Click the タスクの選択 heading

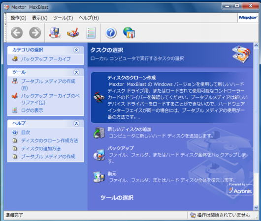[107, 50]
